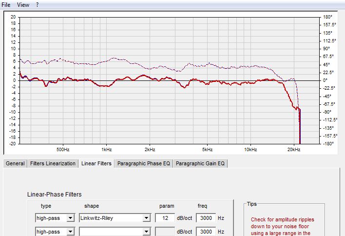This screenshot has height=236, width=345.
Task: Edit the 12 dB/oct param field
Action: click(165, 218)
